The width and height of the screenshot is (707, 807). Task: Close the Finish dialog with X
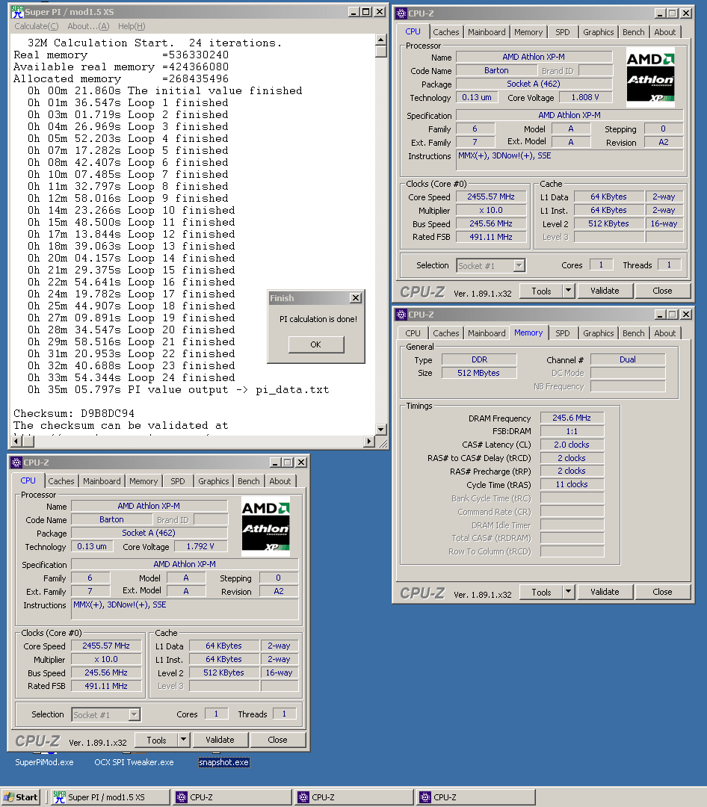click(x=355, y=298)
